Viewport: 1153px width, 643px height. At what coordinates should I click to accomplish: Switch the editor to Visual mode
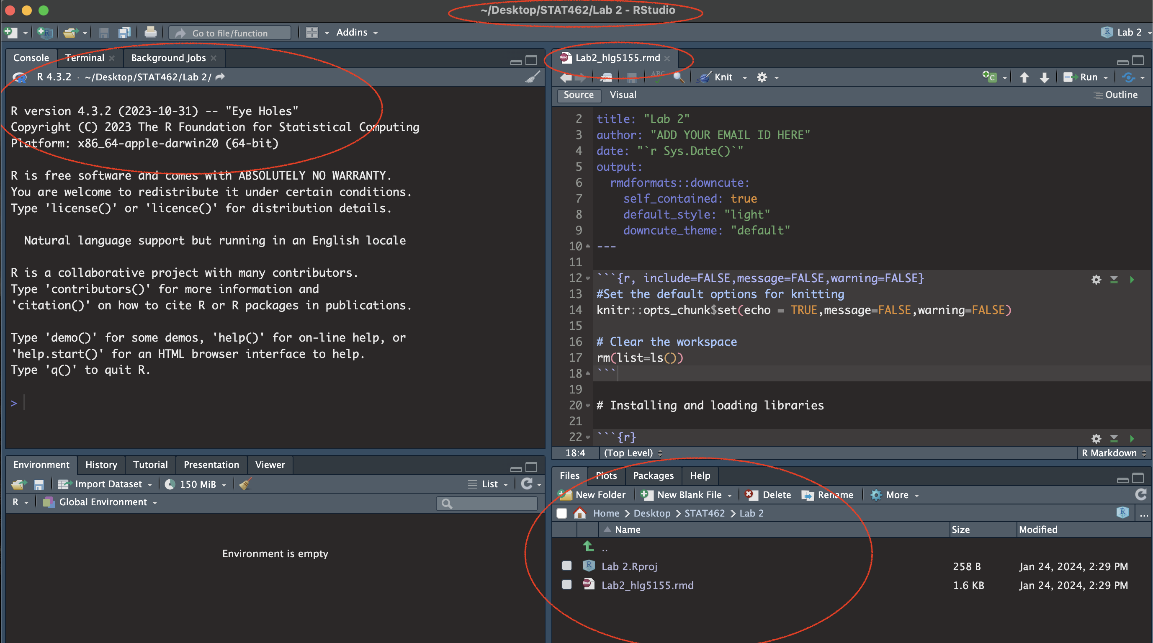[623, 95]
